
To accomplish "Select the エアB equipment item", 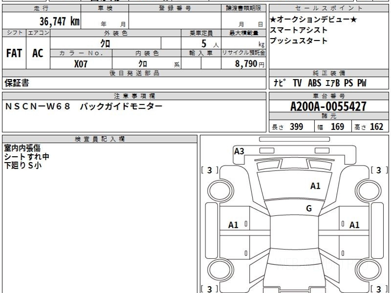I will point(333,83).
